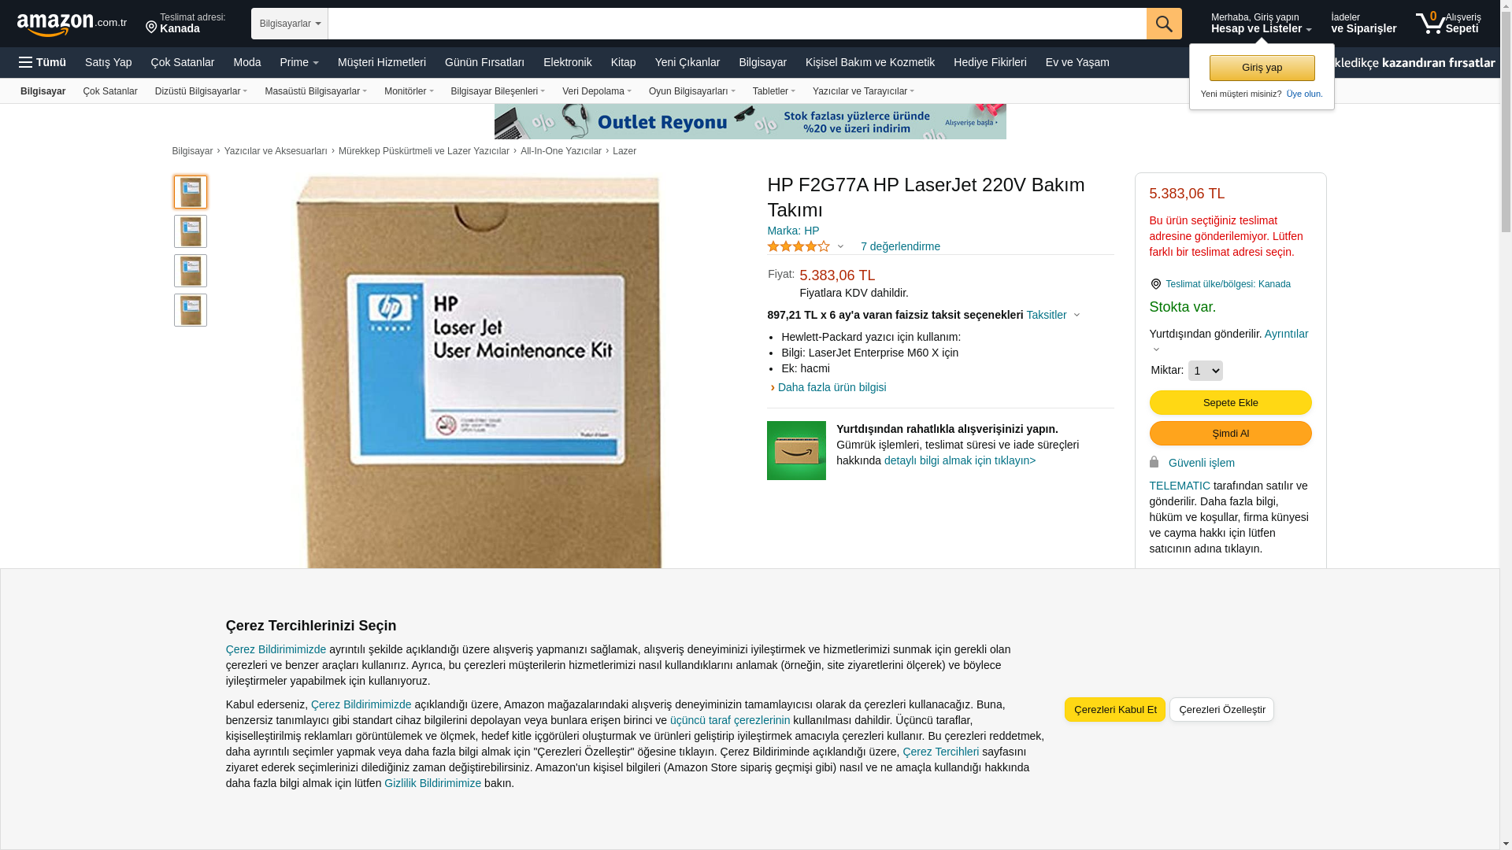
Task: Accept cookies with Çerezleri Kabul Et
Action: pos(1114,710)
